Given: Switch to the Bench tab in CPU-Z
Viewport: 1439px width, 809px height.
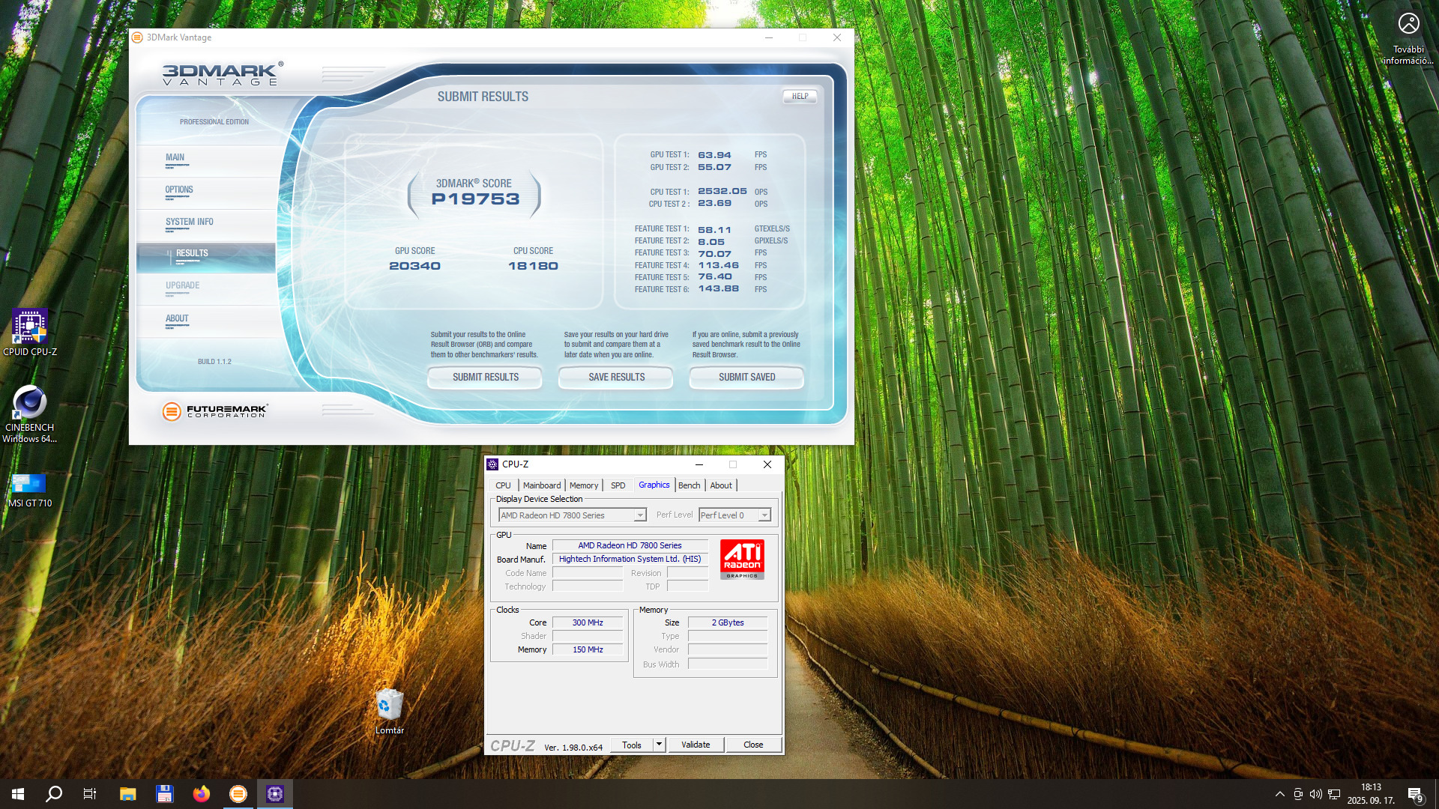Looking at the screenshot, I should 689,485.
